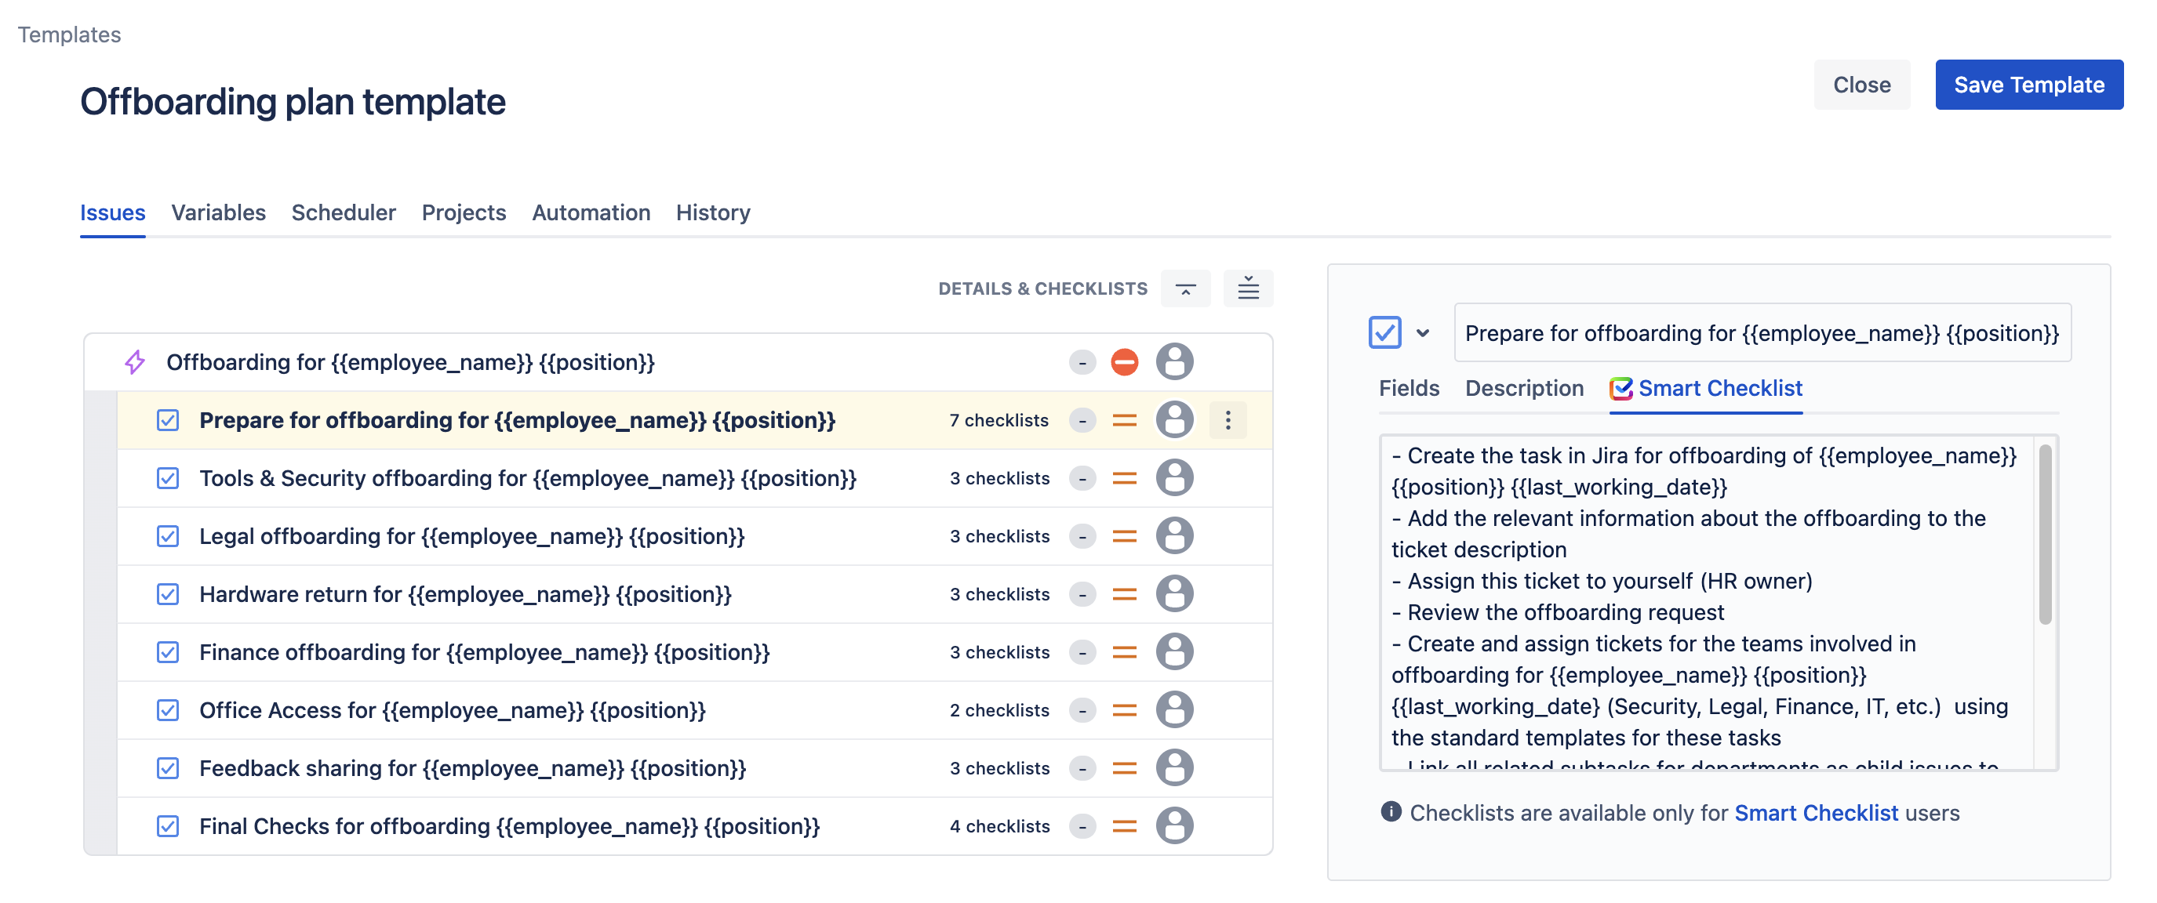Click the collapse all issues icon
The height and width of the screenshot is (903, 2157).
click(x=1185, y=288)
